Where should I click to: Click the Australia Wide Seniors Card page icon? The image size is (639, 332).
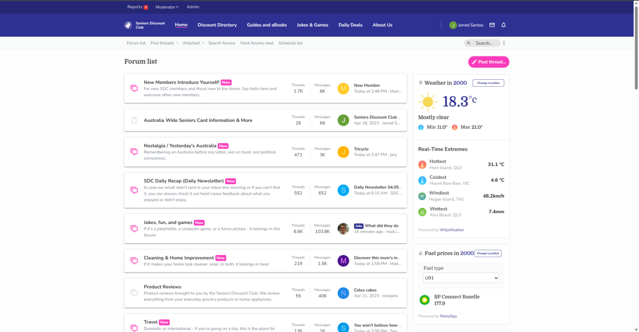[x=134, y=120]
